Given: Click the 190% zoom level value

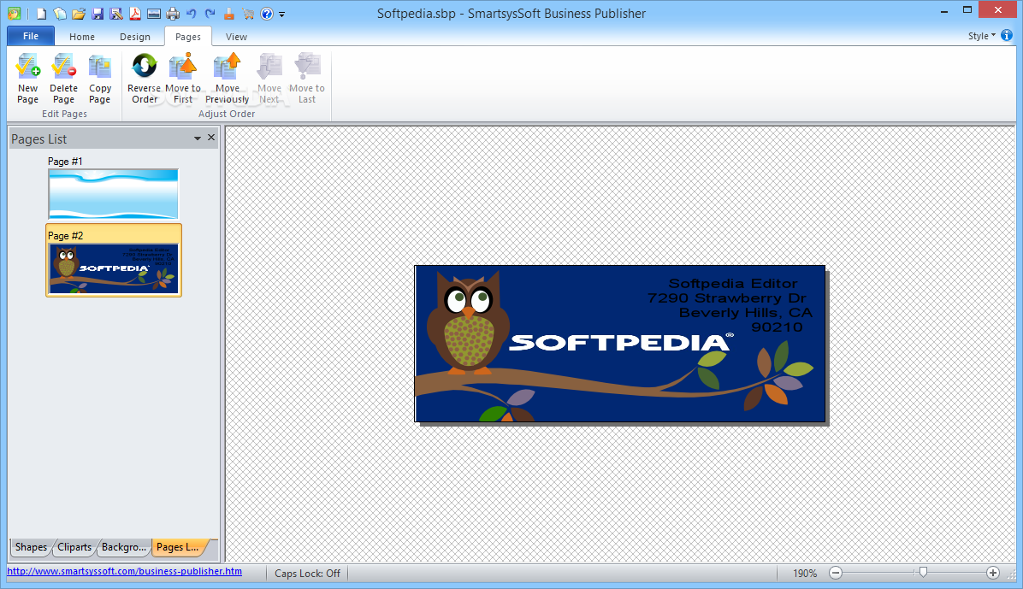Looking at the screenshot, I should coord(804,574).
